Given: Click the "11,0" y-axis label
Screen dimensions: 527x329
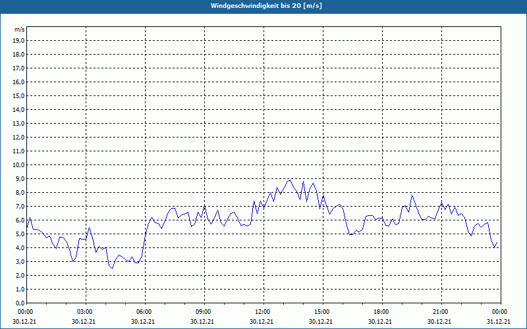Looking at the screenshot, I should [18, 151].
